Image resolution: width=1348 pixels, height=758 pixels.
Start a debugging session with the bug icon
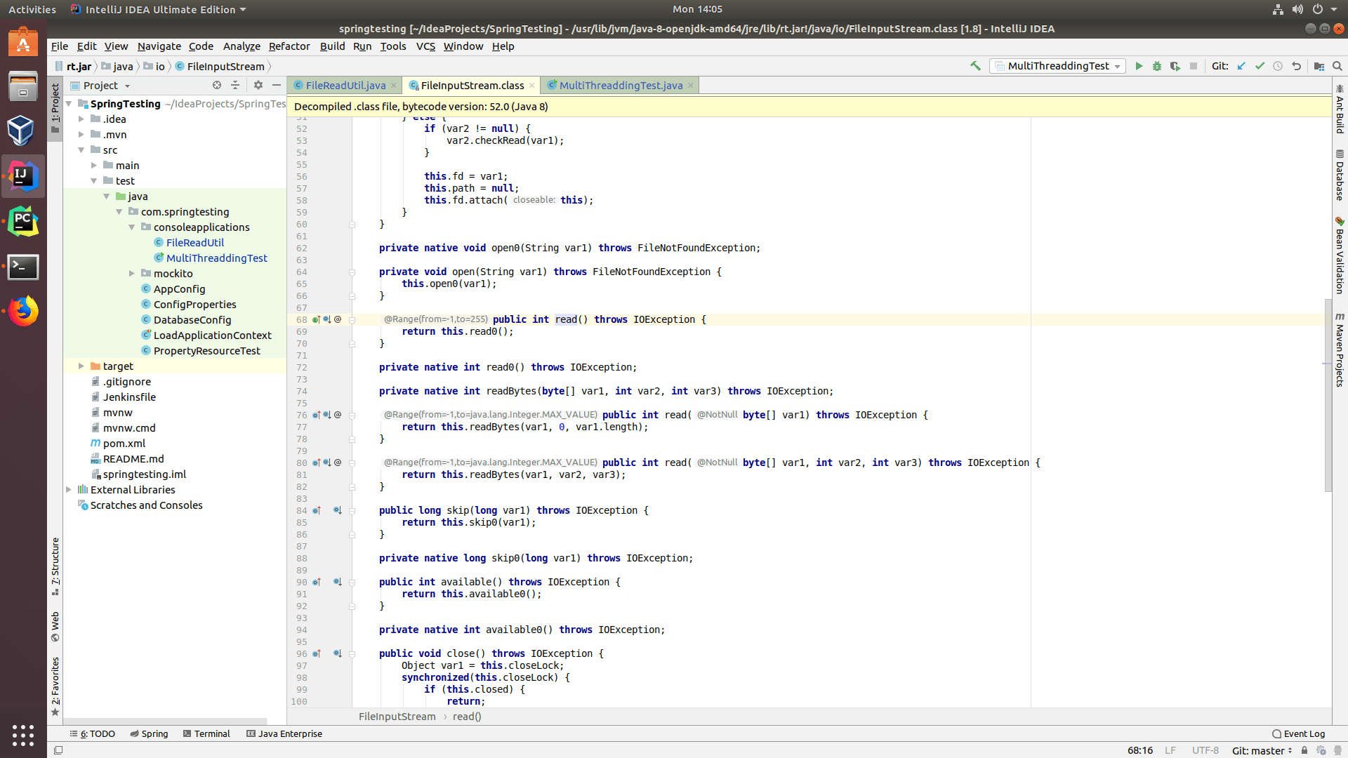(1157, 66)
